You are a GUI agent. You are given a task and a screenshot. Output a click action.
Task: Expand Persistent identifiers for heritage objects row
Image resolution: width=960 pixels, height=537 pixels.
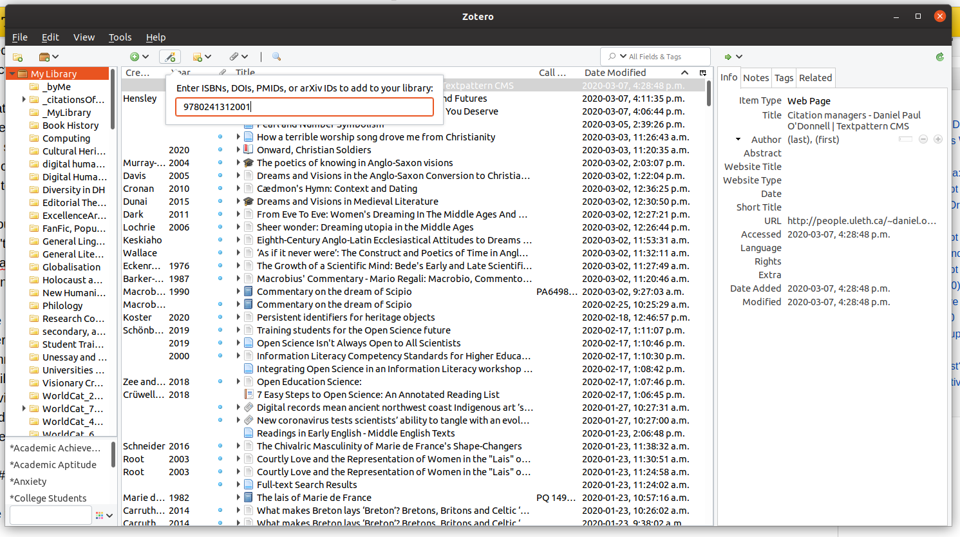coord(238,317)
